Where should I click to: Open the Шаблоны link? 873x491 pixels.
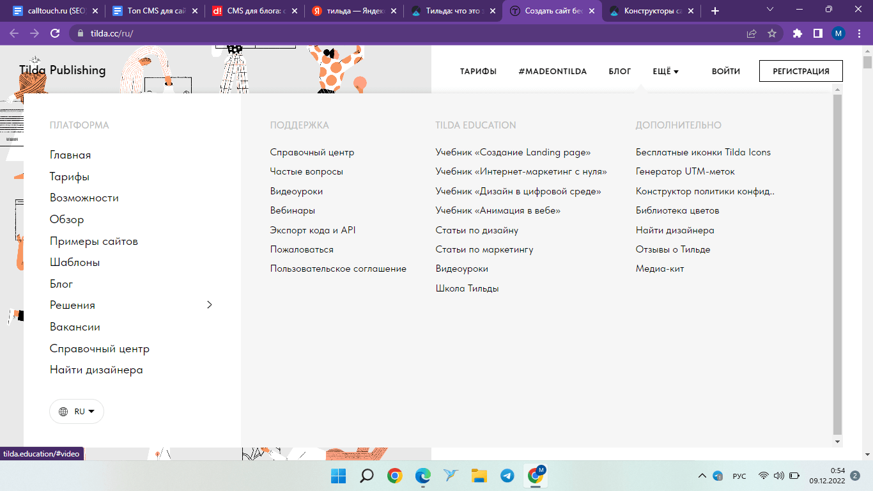75,262
